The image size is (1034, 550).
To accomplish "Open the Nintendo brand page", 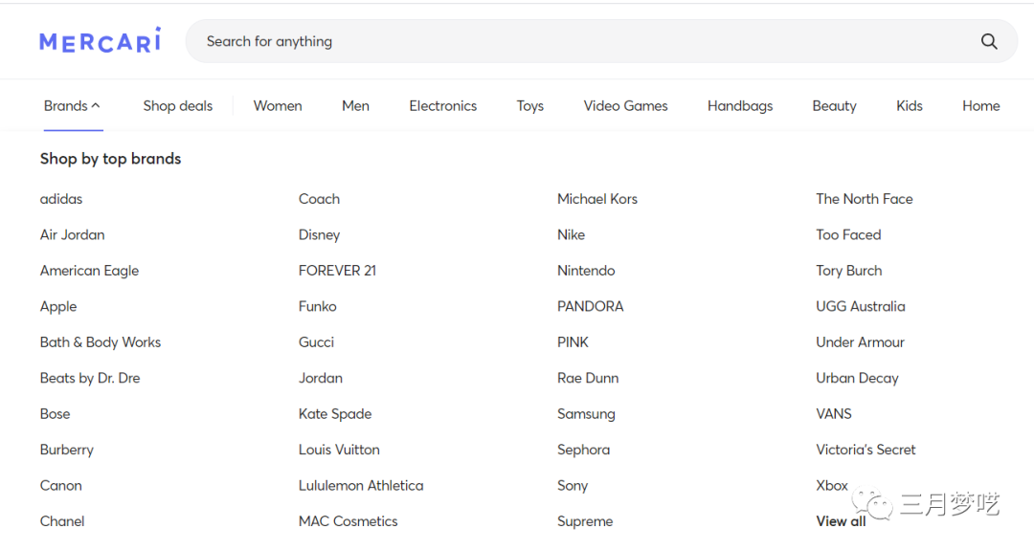I will coord(586,271).
